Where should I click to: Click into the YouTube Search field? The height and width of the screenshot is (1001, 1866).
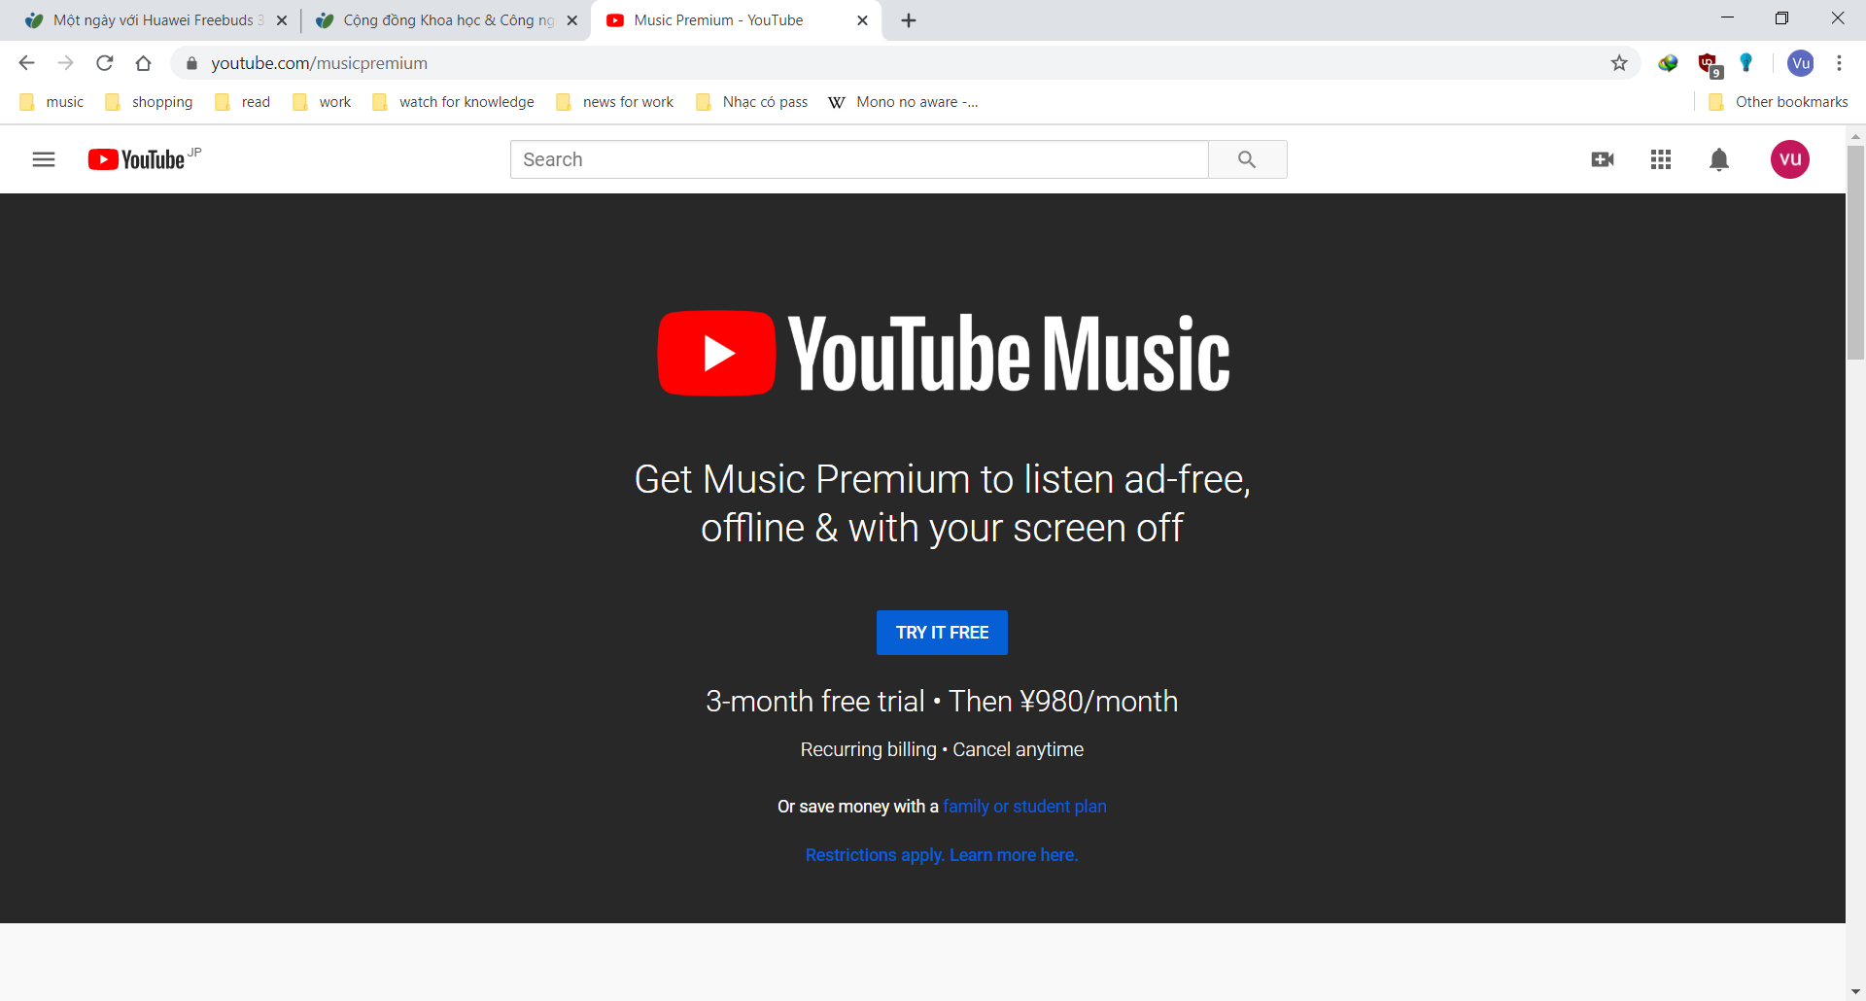(859, 159)
